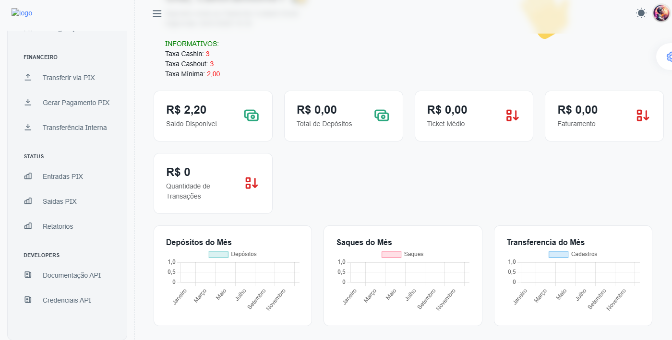Toggle the Depósitos legend color swatch
Screen dimensions: 672x340
point(218,254)
